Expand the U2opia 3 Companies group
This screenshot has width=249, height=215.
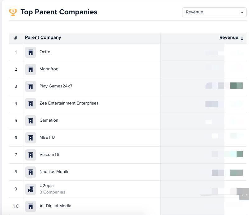(x=52, y=192)
